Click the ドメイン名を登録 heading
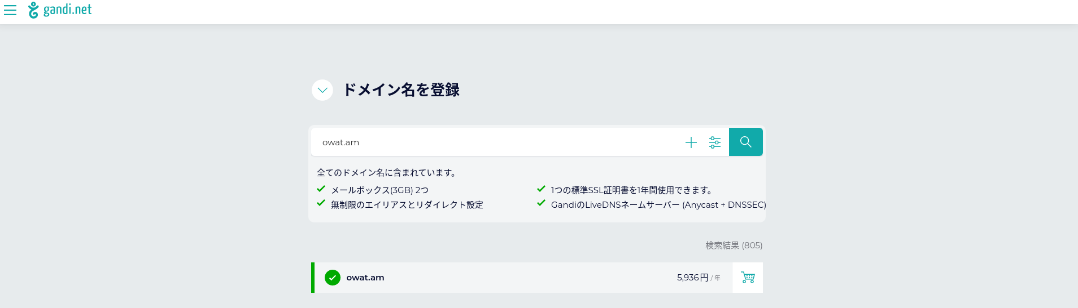Viewport: 1078px width, 308px height. tap(401, 90)
